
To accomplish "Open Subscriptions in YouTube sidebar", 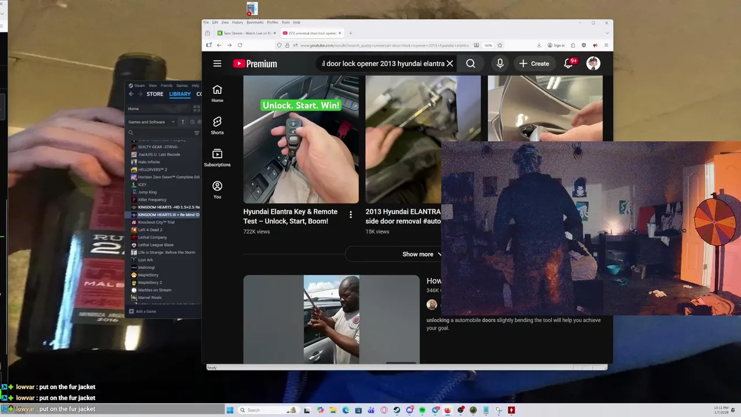I will (x=217, y=158).
